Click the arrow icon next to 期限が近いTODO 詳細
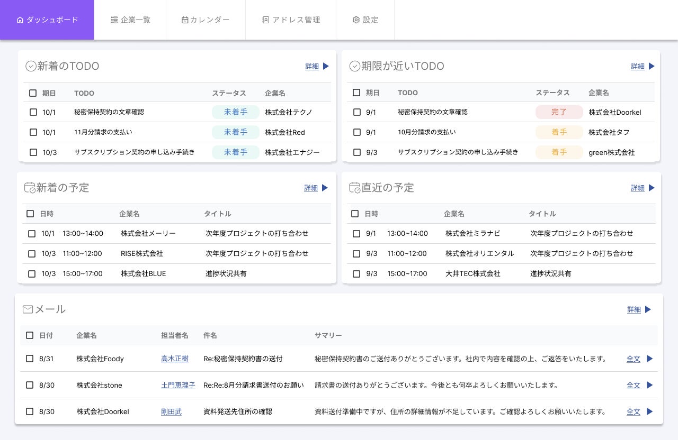The height and width of the screenshot is (440, 678). (x=652, y=66)
